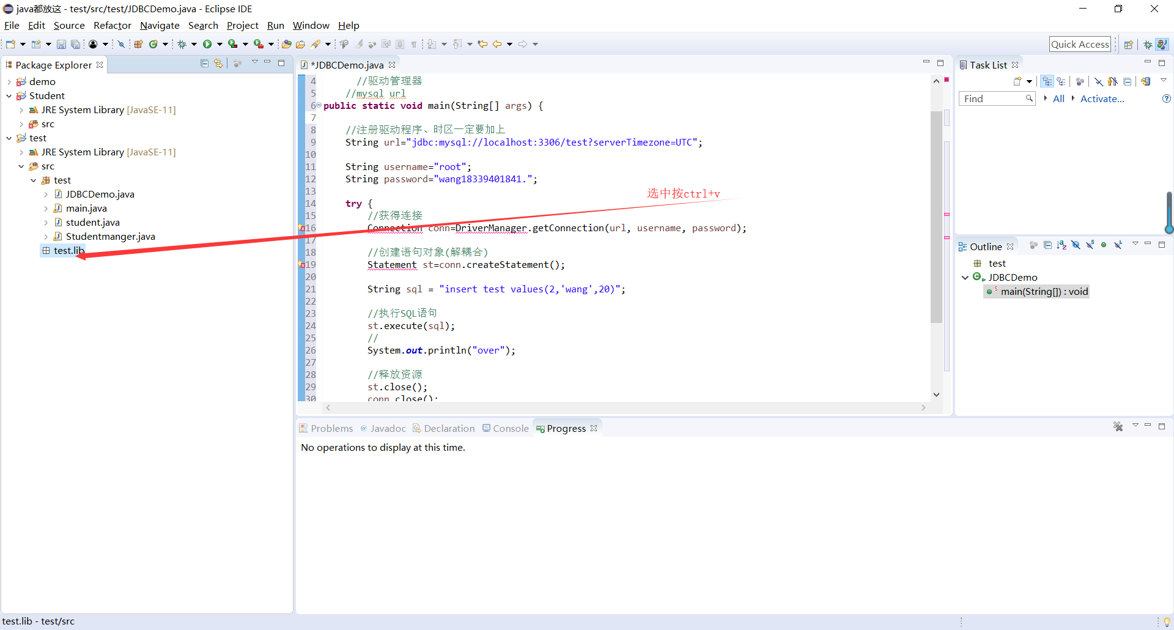Viewport: 1174px width, 630px height.
Task: Click the New file wizard icon
Action: (x=10, y=44)
